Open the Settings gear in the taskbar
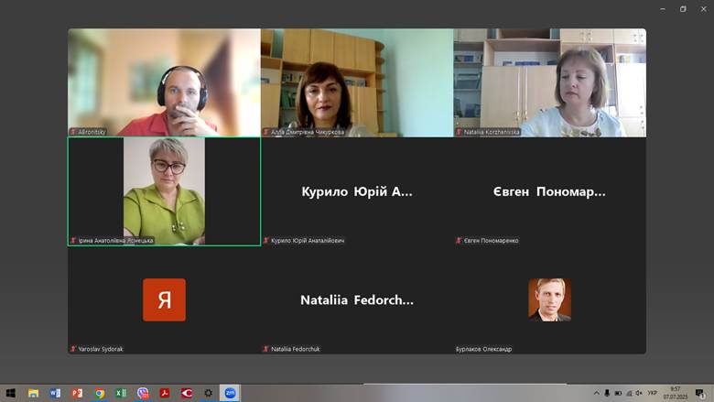714x402 pixels. pyautogui.click(x=209, y=393)
